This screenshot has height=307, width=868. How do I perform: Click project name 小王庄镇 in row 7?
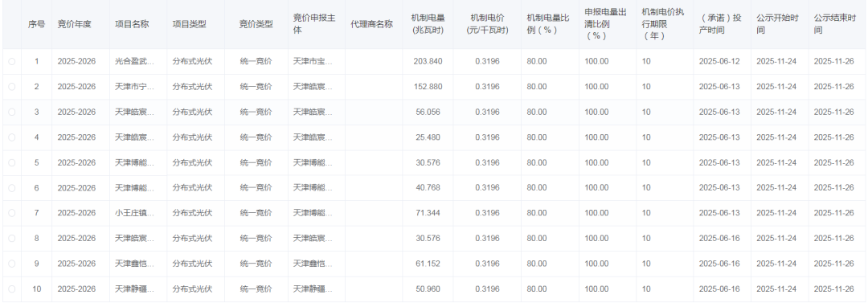coord(134,213)
